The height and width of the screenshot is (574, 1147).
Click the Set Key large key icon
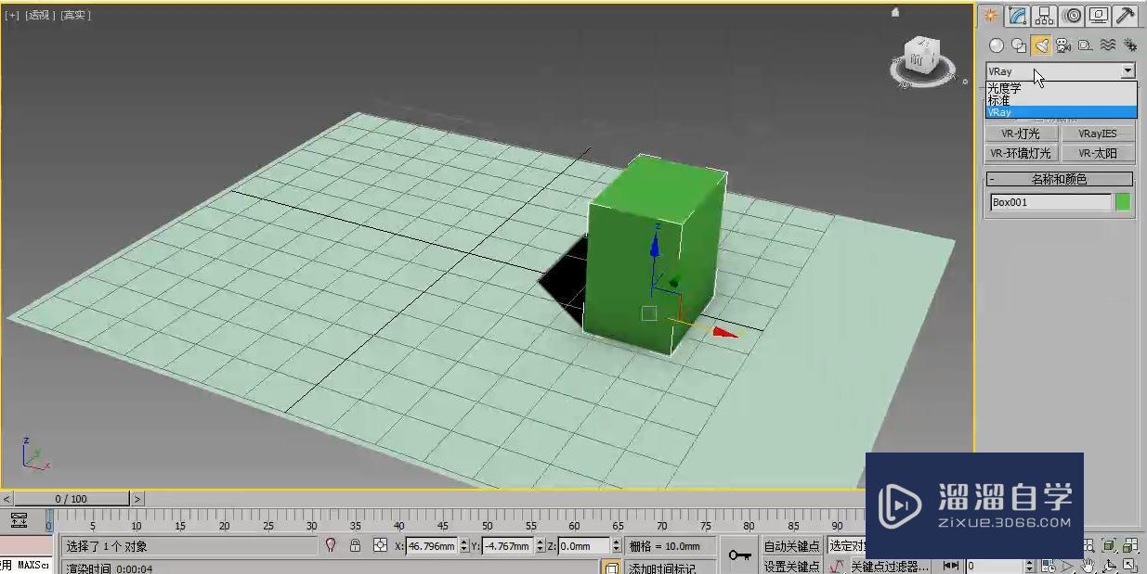(739, 555)
